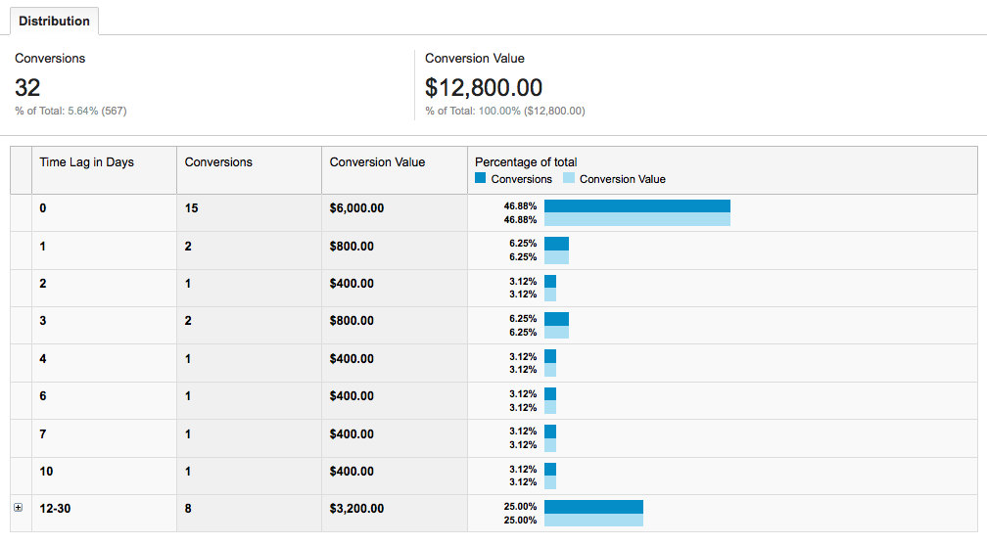Select the time lag 10 row label
The width and height of the screenshot is (987, 545).
coord(47,472)
